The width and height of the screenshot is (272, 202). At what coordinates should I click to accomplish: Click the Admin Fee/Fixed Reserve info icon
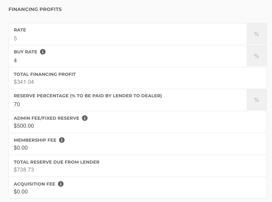(x=85, y=118)
